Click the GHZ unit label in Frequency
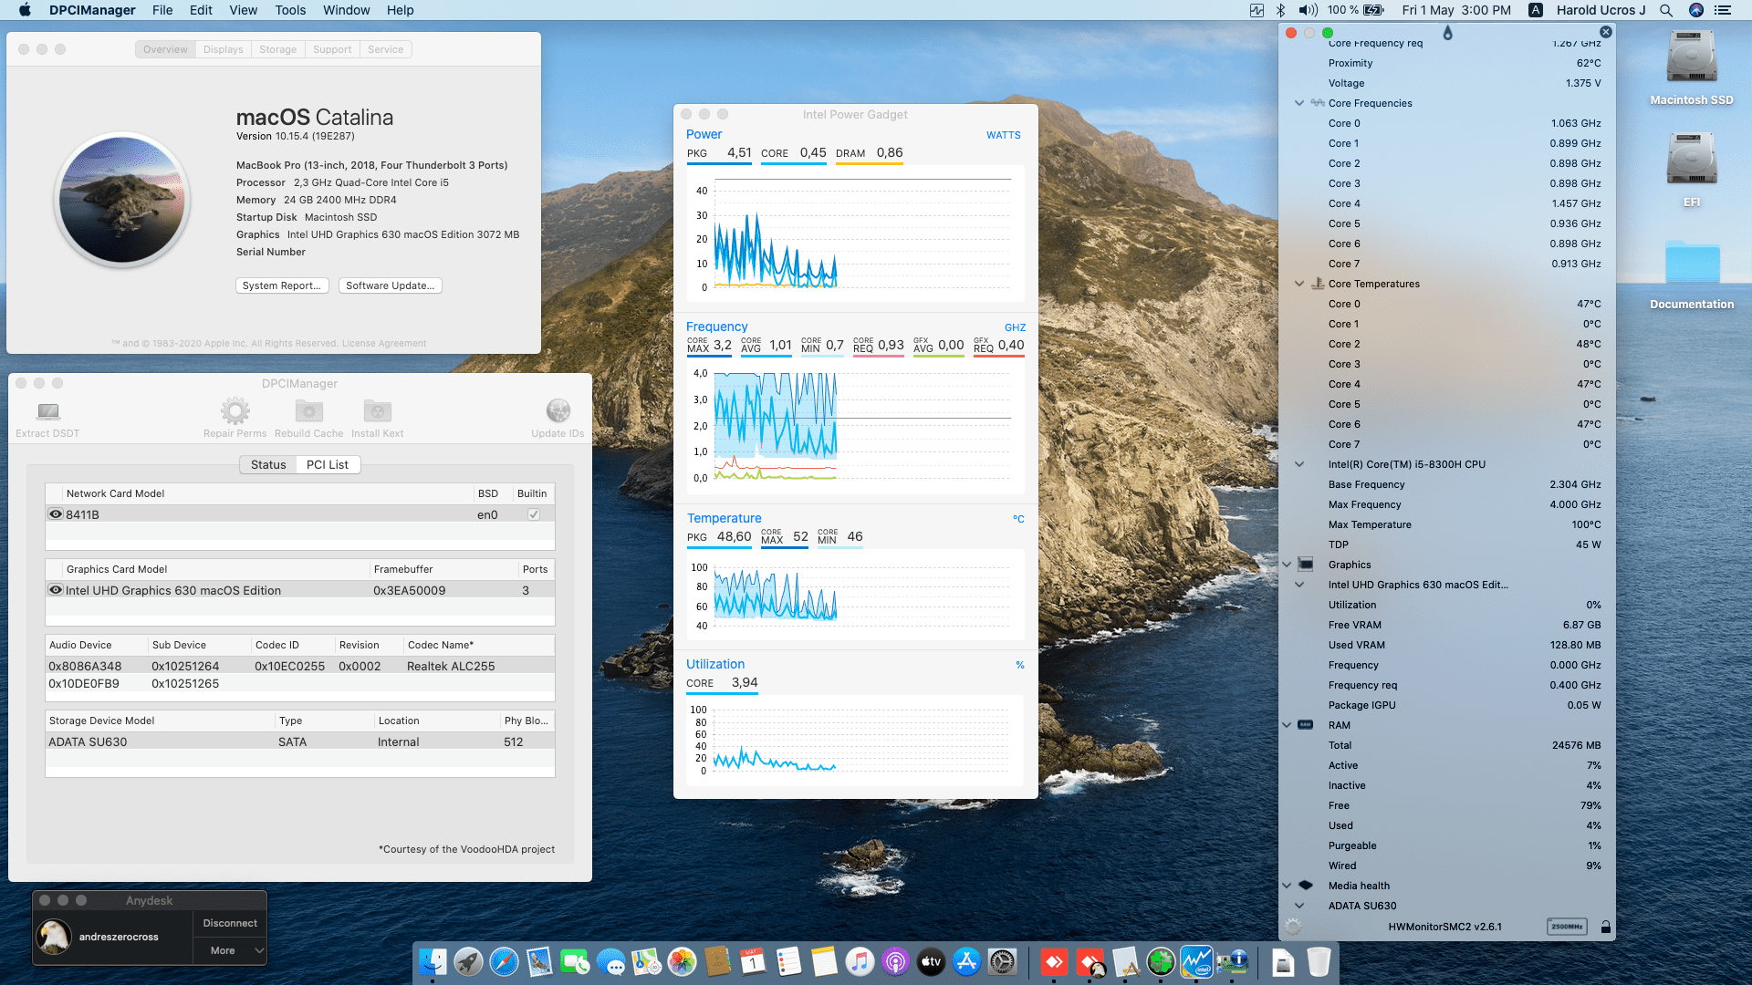 click(1015, 327)
